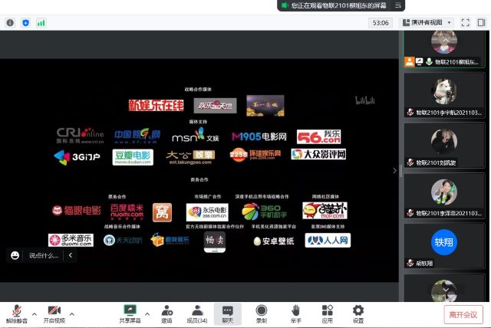This screenshot has width=491, height=328.
Task: Click the chat message input field
Action: [43, 256]
